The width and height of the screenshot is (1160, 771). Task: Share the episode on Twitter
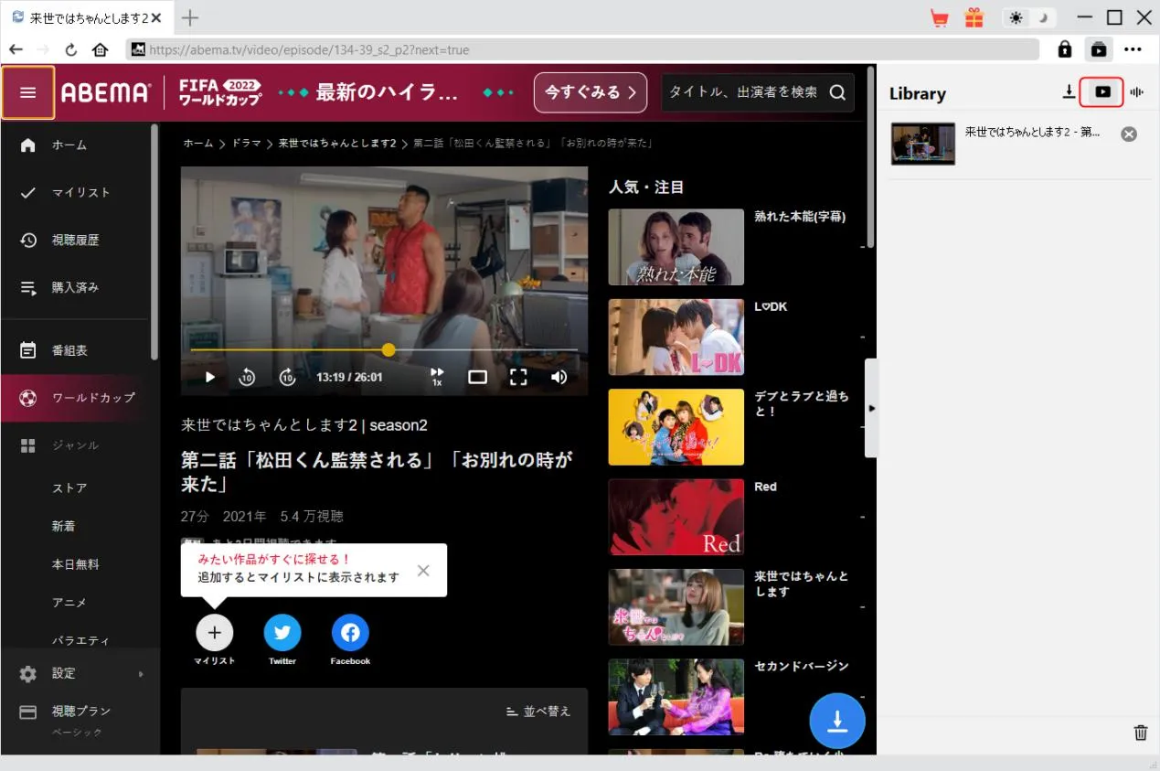point(282,633)
